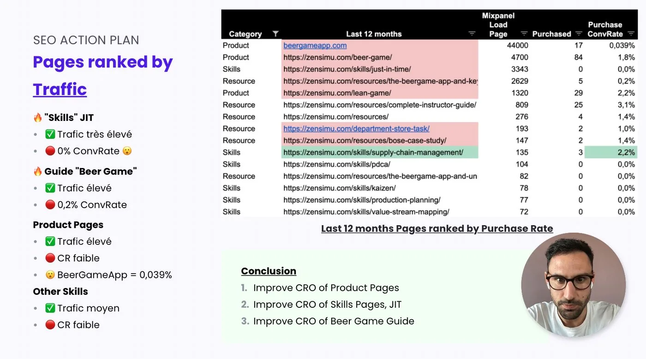Select the 3,1% conversion rate cell
This screenshot has width=646, height=359.
tap(627, 105)
